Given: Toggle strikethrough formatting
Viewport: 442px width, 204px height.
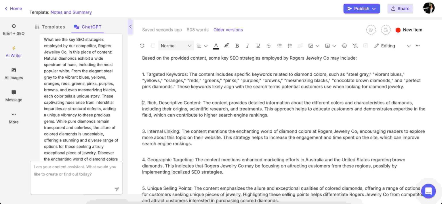Looking at the screenshot, I should coord(269,46).
